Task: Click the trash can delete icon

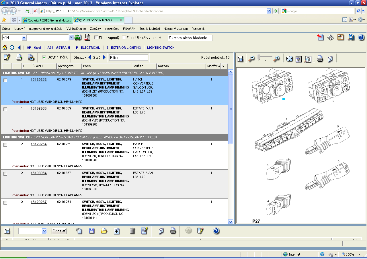Action: tap(132, 231)
